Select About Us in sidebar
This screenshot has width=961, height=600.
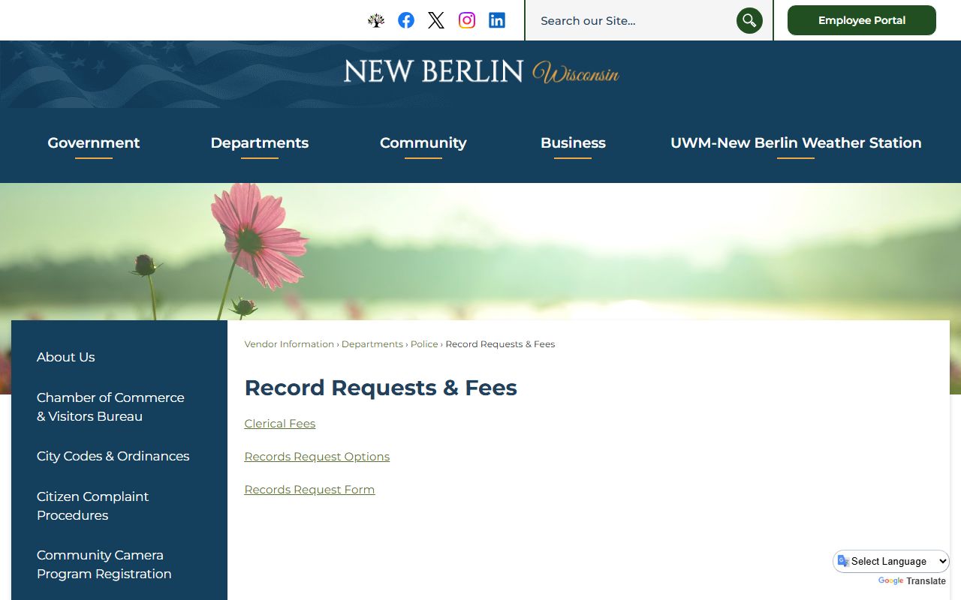(66, 357)
